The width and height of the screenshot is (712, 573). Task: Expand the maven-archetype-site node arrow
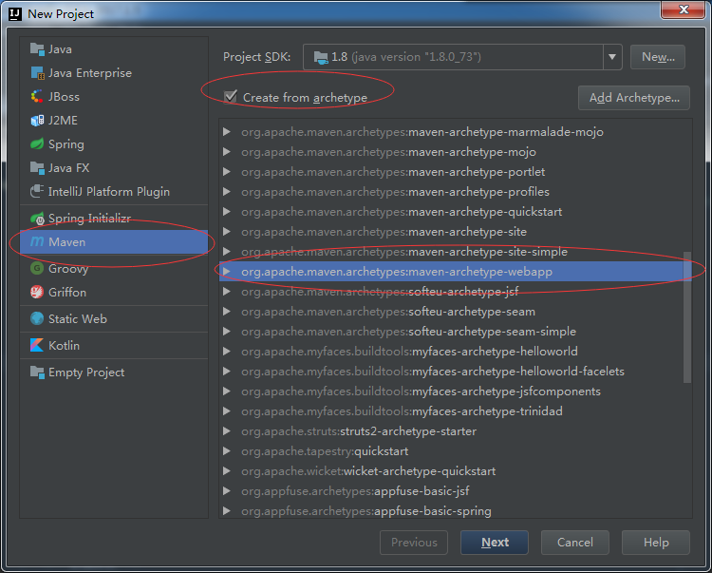click(x=227, y=232)
